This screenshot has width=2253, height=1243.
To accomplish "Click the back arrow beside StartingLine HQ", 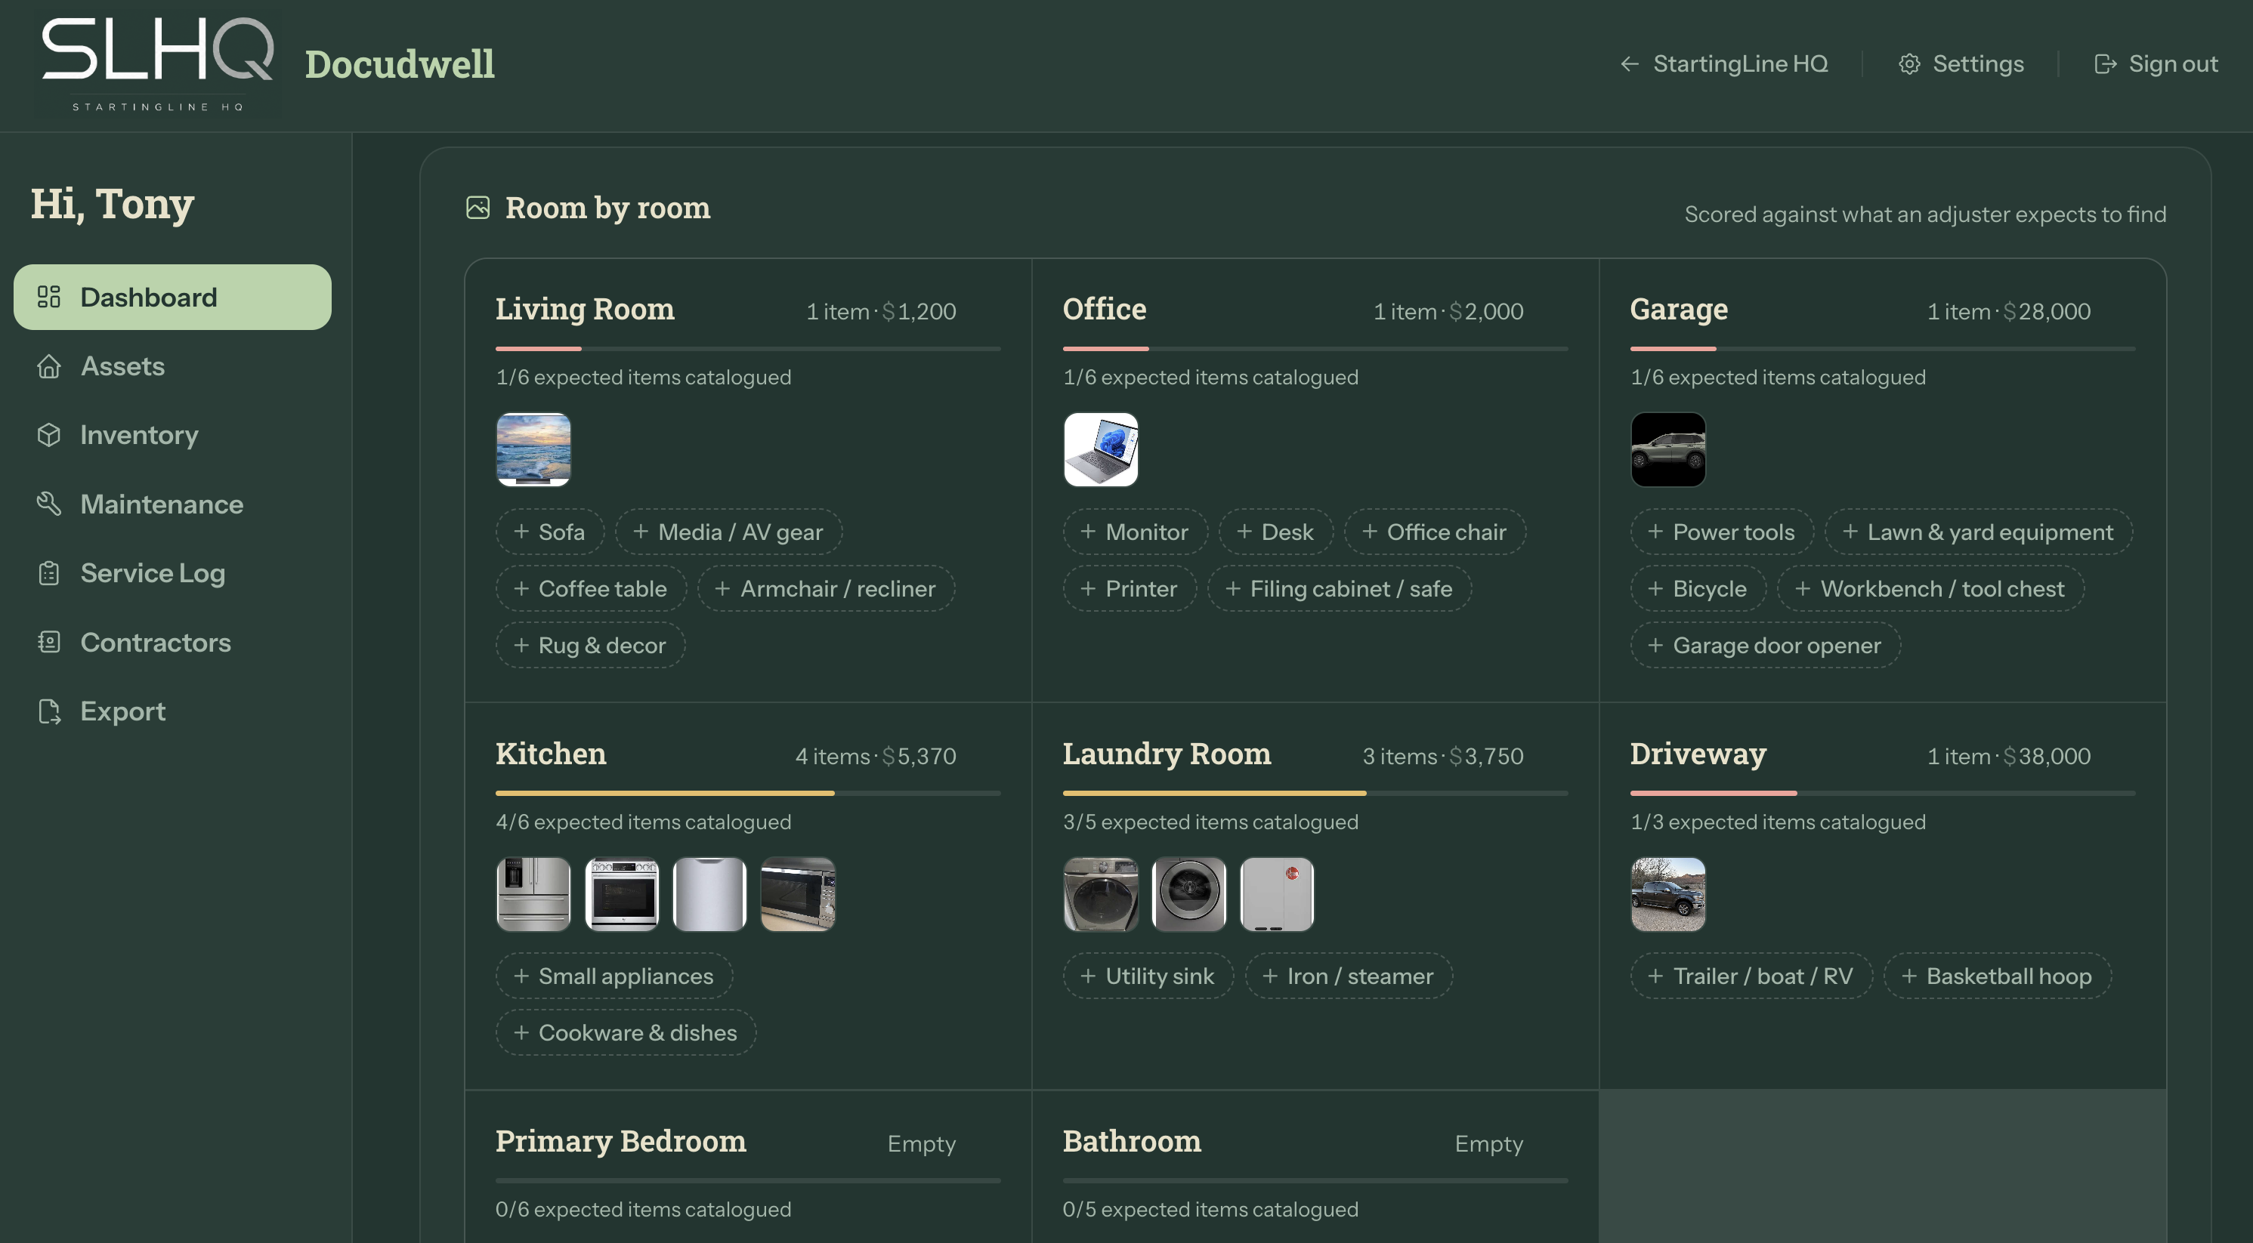I will [1630, 63].
